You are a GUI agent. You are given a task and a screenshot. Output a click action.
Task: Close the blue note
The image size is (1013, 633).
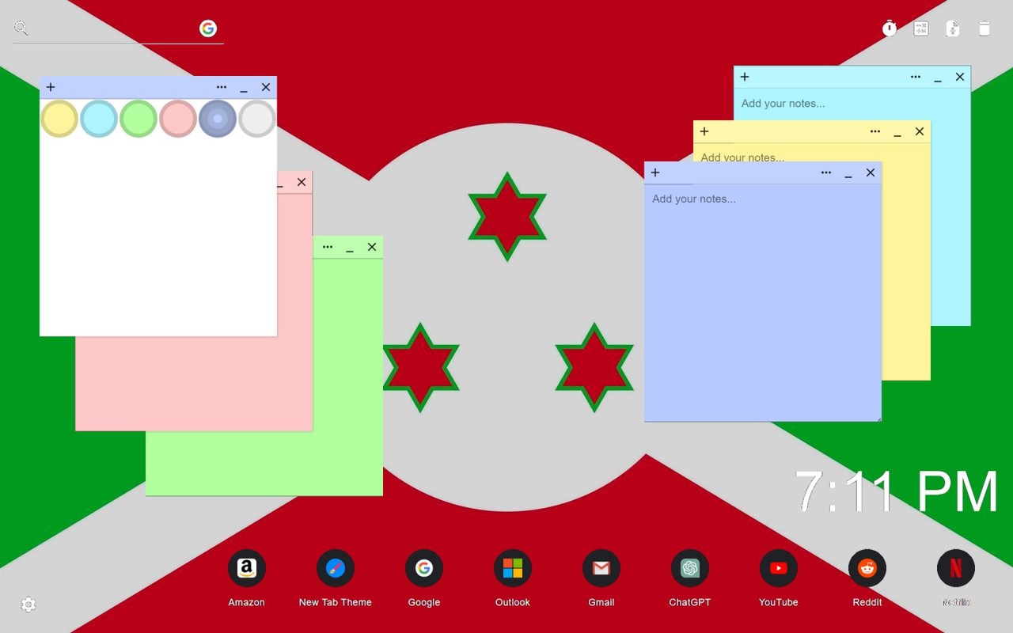coord(871,172)
